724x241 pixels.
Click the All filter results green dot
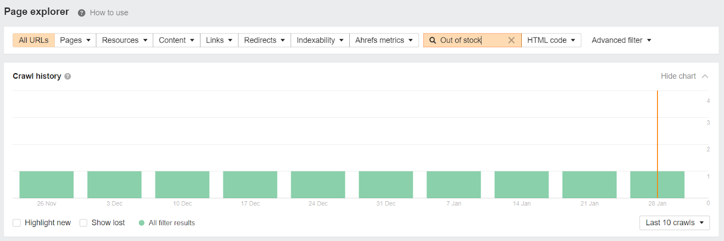142,223
